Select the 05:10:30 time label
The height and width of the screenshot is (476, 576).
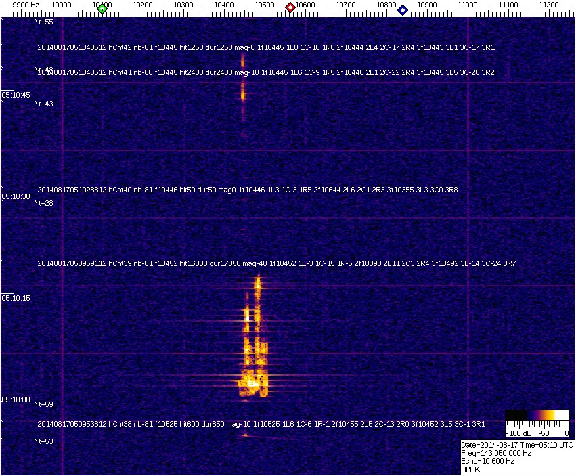click(16, 196)
